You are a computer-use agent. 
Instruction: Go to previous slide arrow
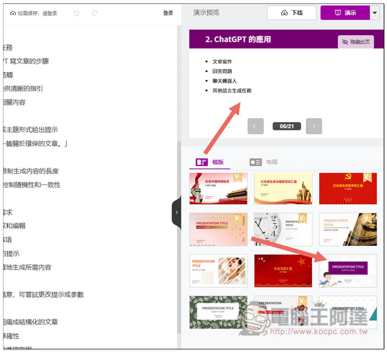coord(255,126)
